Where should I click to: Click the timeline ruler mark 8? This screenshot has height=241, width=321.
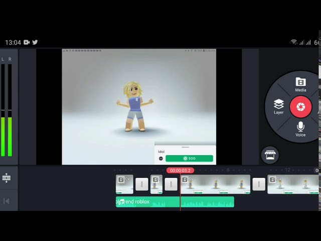point(228,170)
